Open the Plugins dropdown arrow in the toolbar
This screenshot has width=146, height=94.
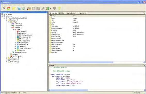click(x=51, y=8)
